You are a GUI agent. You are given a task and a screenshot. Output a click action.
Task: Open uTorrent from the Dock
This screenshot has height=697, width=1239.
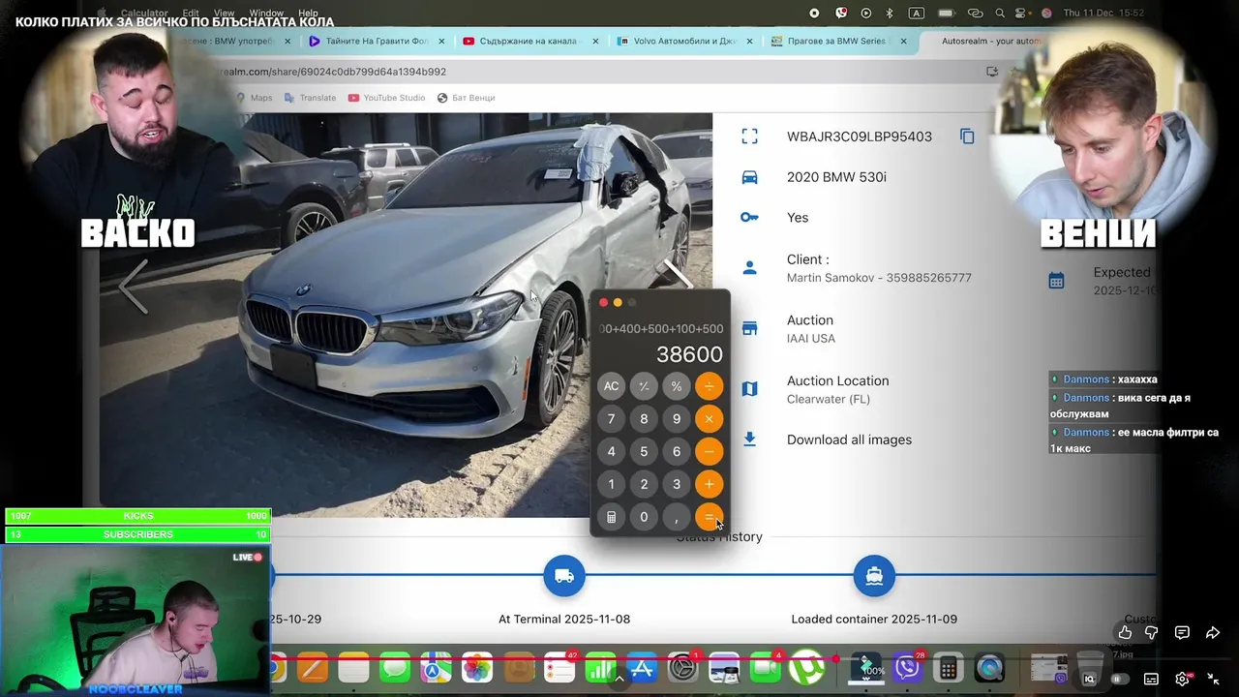806,668
